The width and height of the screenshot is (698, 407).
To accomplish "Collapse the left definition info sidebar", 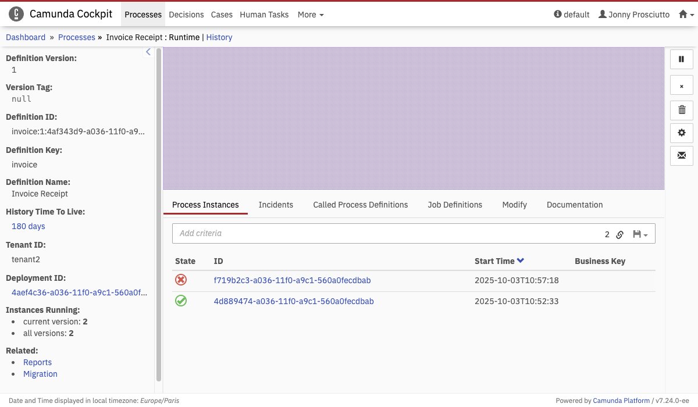I will point(148,52).
